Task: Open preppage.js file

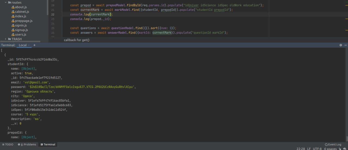Action: coord(24,21)
